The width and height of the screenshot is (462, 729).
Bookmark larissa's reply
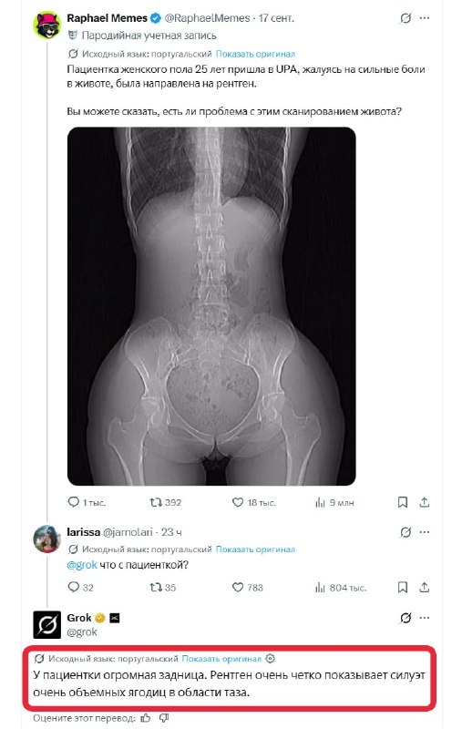click(403, 587)
